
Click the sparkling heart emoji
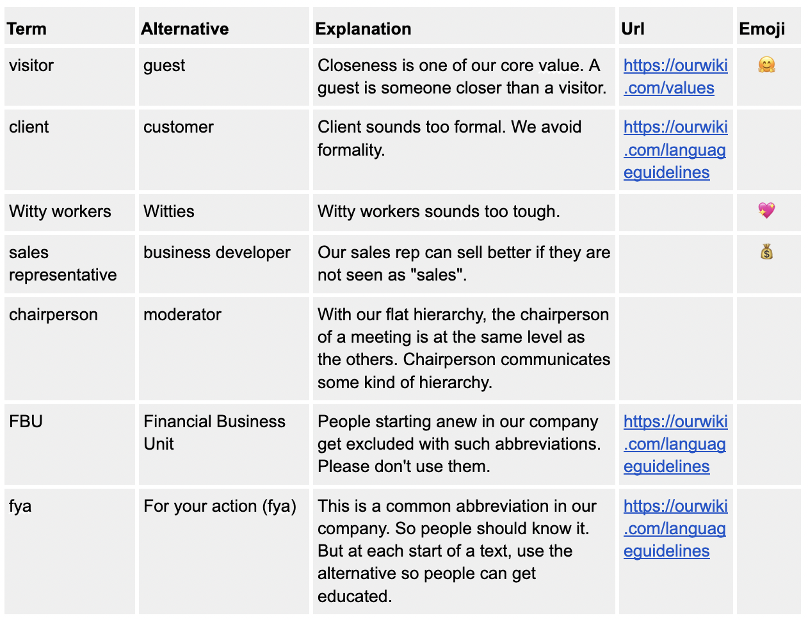[766, 210]
